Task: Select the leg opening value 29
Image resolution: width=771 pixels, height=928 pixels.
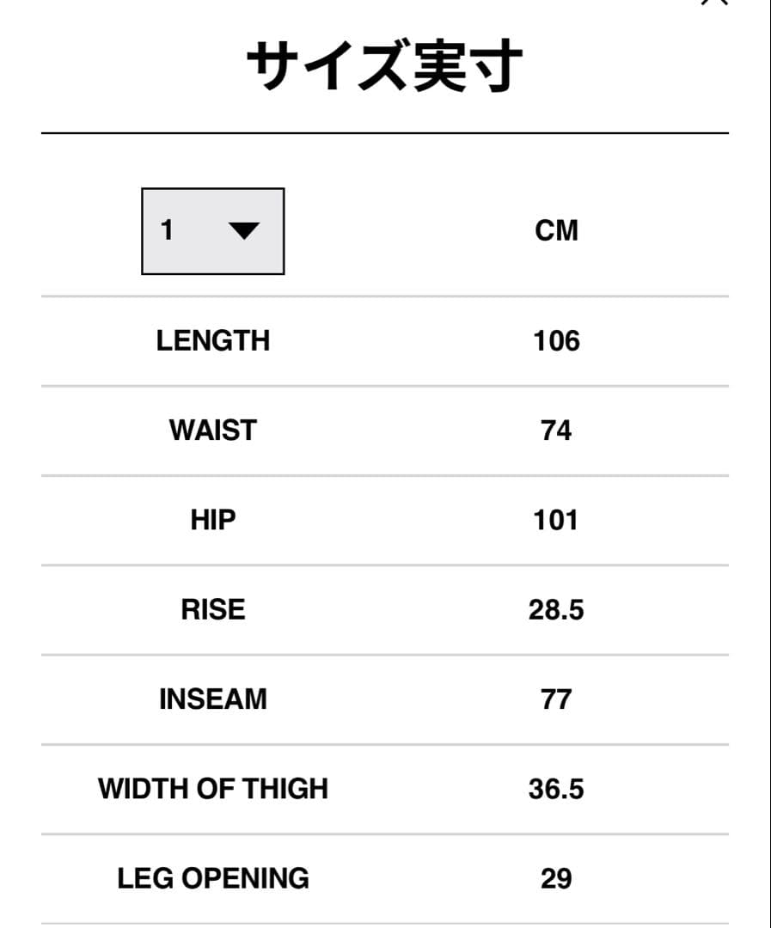Action: pos(556,878)
